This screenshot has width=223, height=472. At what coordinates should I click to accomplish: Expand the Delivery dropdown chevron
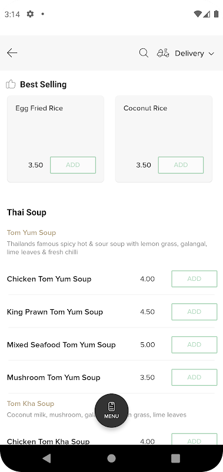tap(211, 54)
